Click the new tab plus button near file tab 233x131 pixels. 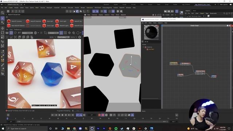click(24, 5)
